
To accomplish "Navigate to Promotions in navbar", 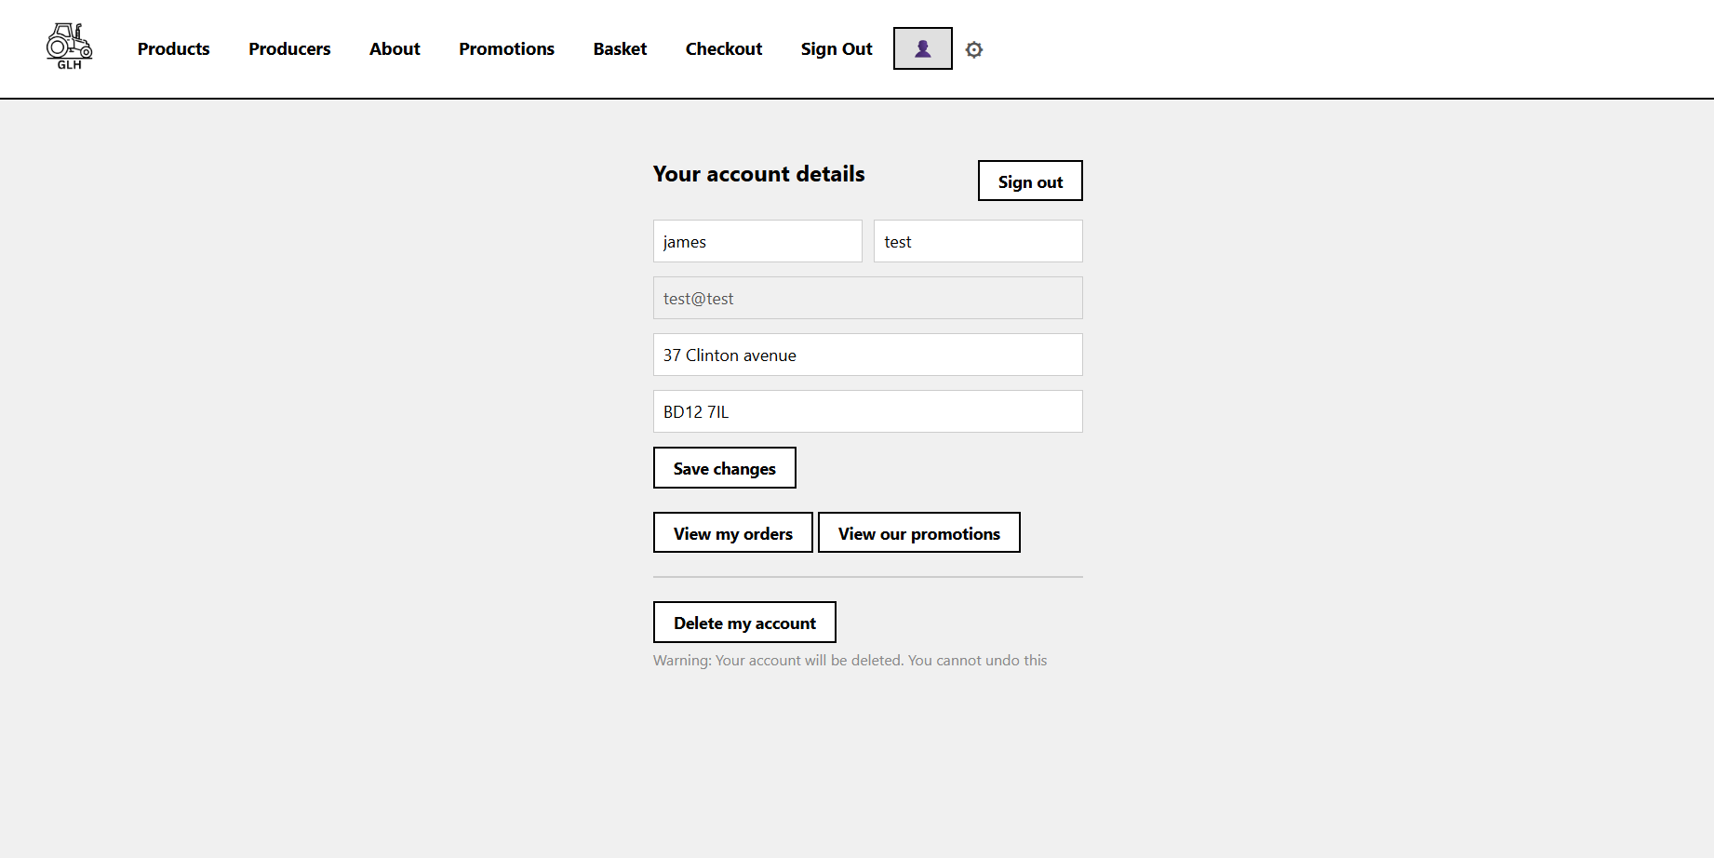I will [506, 48].
